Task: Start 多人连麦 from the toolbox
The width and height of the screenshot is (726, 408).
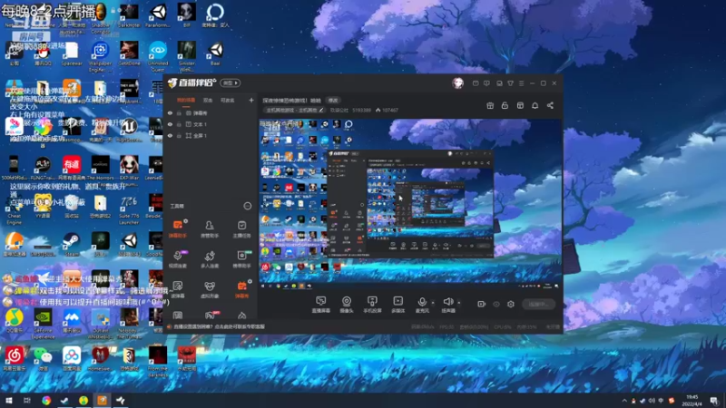Action: (210, 259)
